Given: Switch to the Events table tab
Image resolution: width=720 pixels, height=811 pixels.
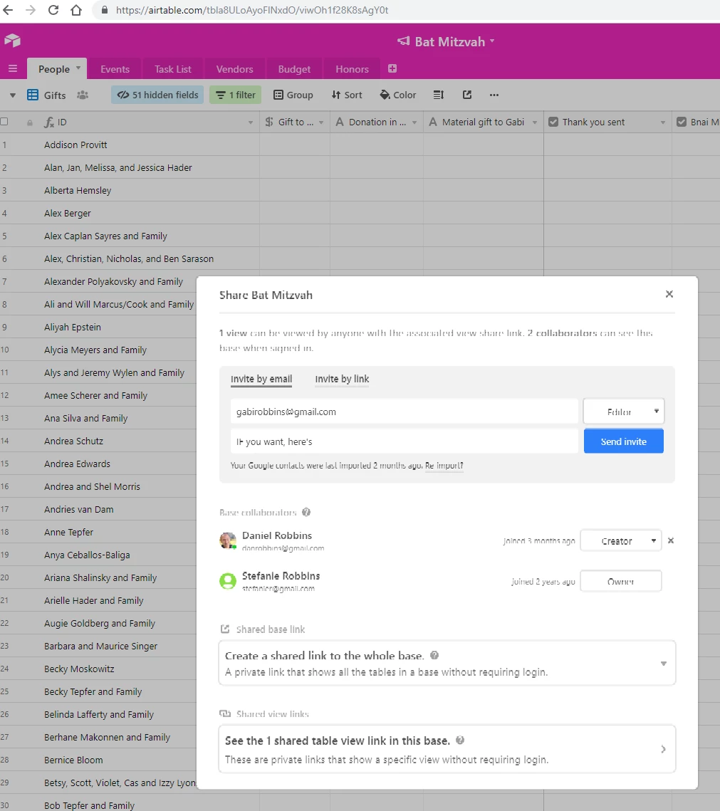Looking at the screenshot, I should point(115,69).
